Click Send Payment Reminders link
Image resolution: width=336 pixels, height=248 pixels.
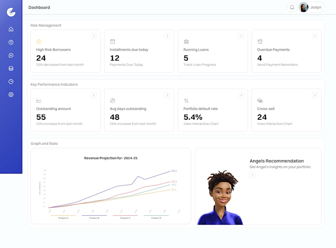[277, 65]
